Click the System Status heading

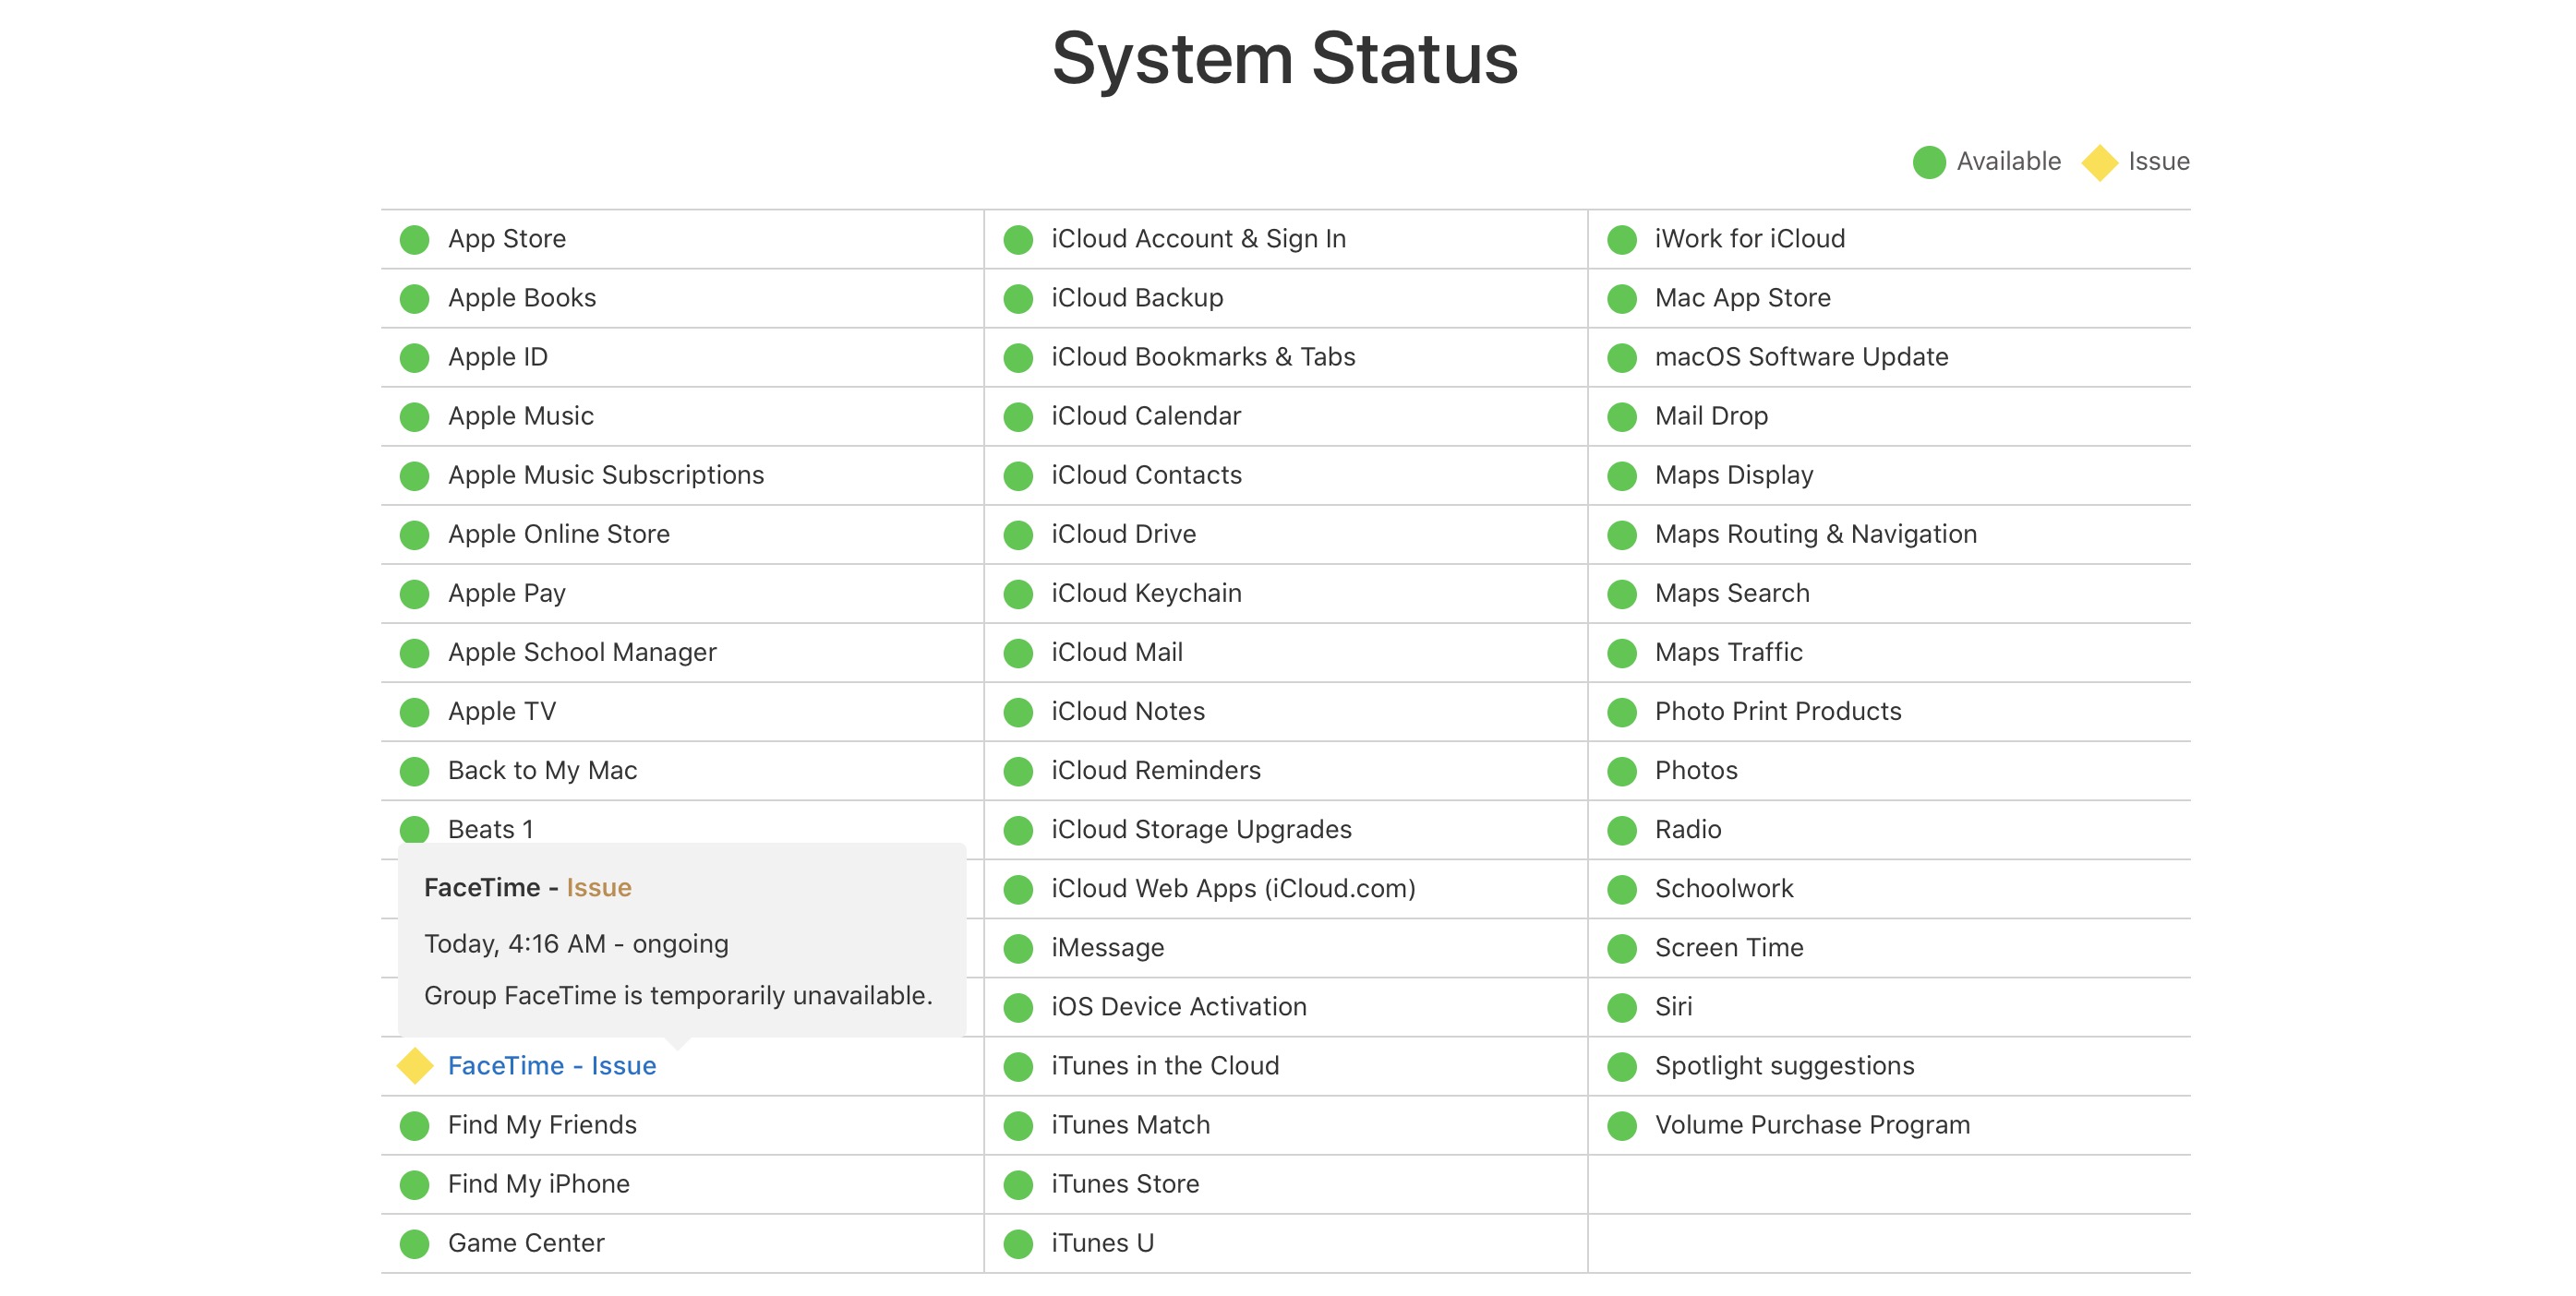coord(1285,58)
